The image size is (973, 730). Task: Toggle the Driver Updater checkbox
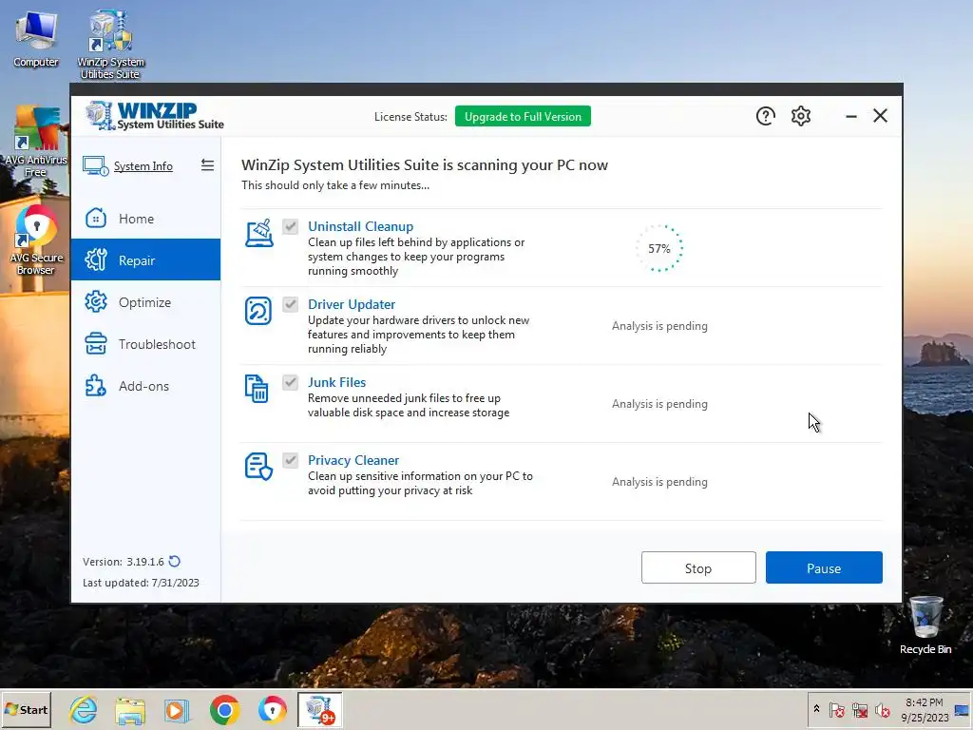pyautogui.click(x=291, y=304)
